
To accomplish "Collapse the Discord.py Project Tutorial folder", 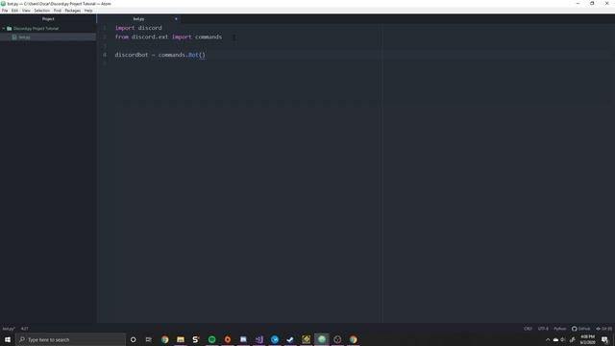I will [4, 29].
